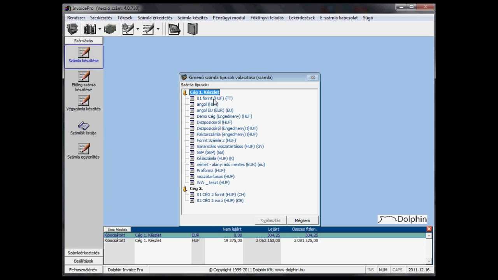Select Diszpozicióról (Engedmeny) (HUF) invoice type
The image size is (498, 280).
[227, 128]
